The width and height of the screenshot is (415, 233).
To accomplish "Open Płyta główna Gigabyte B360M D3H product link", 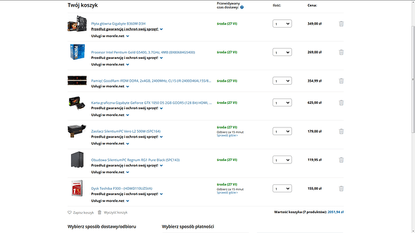I will tap(118, 23).
